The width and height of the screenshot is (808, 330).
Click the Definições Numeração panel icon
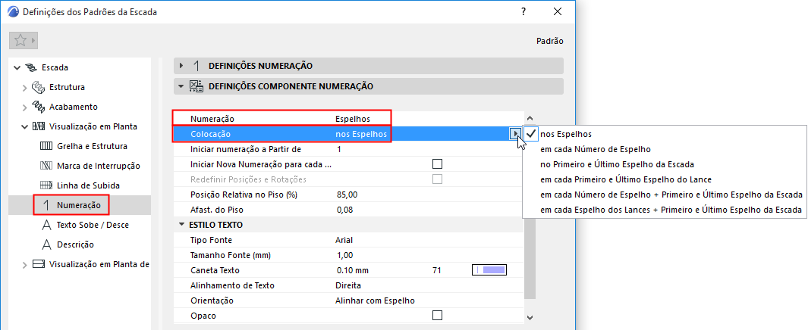click(196, 66)
